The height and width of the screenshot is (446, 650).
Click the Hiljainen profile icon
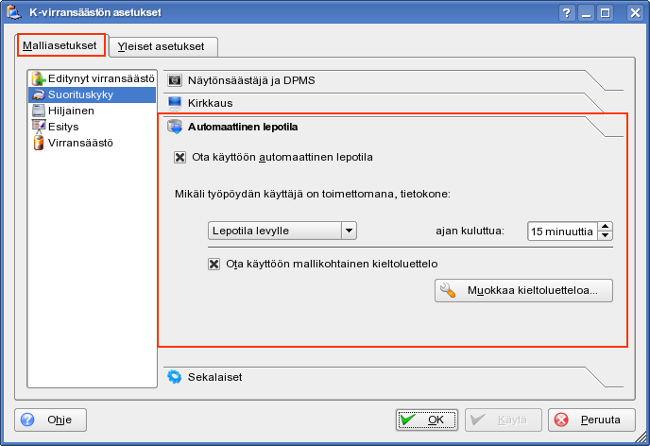pyautogui.click(x=38, y=111)
